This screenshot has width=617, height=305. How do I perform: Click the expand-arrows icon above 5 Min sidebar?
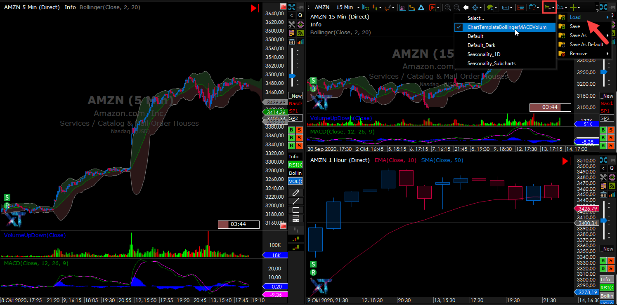pos(292,7)
